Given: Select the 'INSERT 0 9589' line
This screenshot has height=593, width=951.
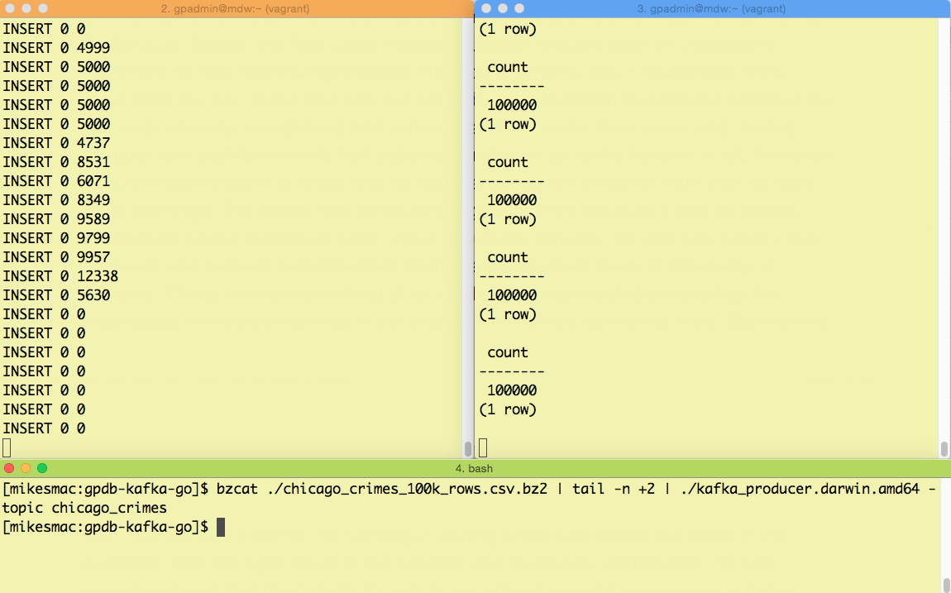Looking at the screenshot, I should point(56,219).
